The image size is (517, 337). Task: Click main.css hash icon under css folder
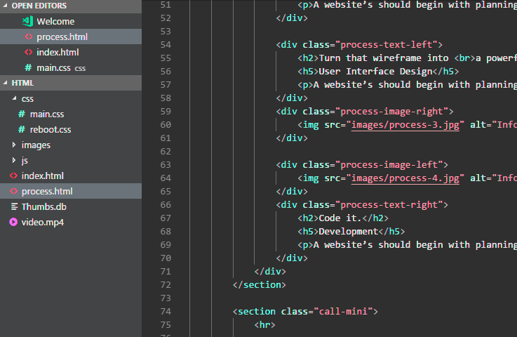pyautogui.click(x=22, y=114)
